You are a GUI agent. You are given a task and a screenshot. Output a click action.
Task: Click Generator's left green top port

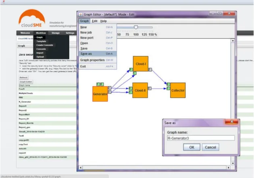(98, 84)
